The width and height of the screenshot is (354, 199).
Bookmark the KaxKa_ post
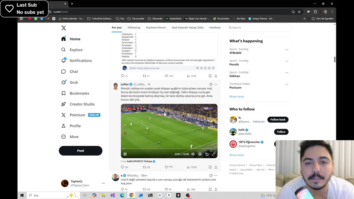point(210,189)
